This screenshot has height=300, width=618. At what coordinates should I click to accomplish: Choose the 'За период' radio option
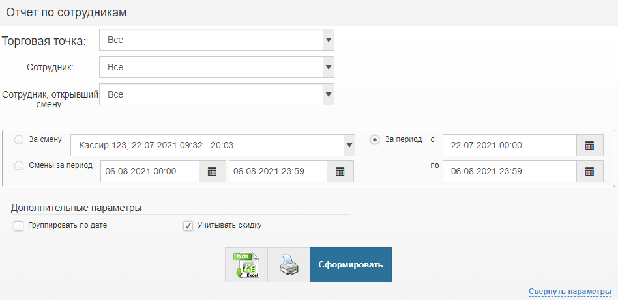pyautogui.click(x=375, y=139)
